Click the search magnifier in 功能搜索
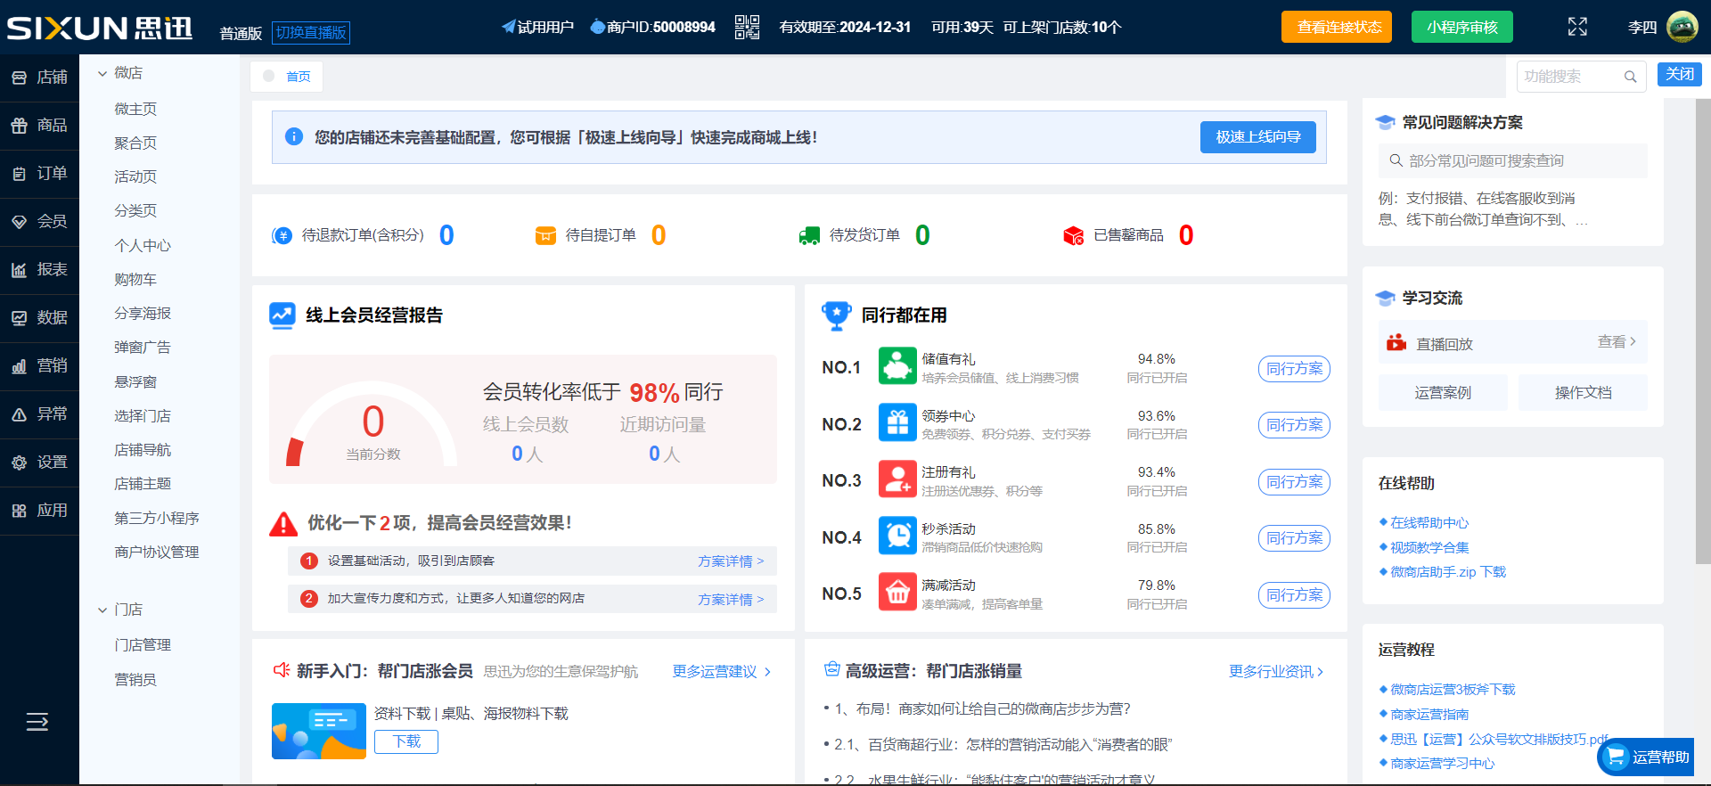Viewport: 1711px width, 786px height. coord(1630,77)
